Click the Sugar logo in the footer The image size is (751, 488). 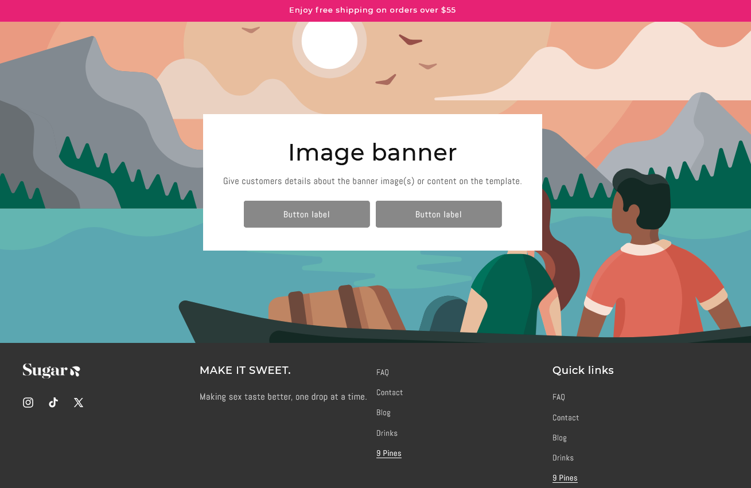point(52,371)
